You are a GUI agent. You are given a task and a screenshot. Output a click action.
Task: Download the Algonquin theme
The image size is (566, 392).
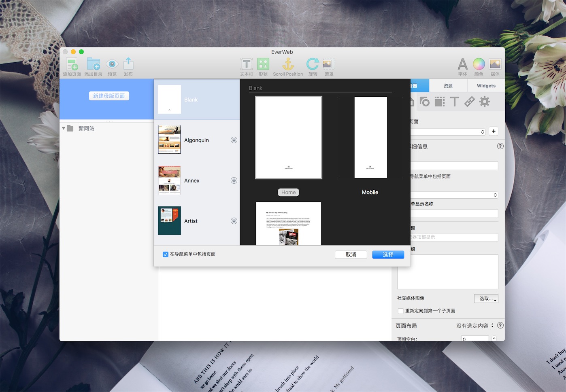pos(234,140)
